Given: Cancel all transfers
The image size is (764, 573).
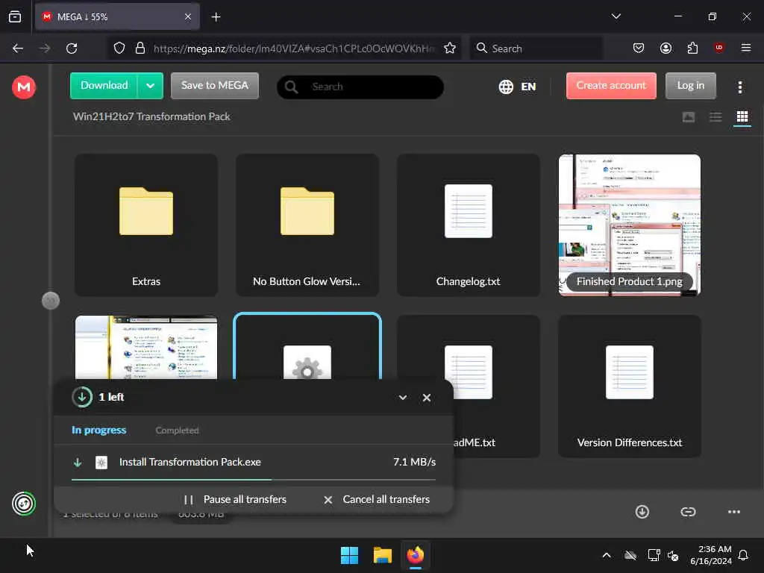Looking at the screenshot, I should click(x=377, y=499).
